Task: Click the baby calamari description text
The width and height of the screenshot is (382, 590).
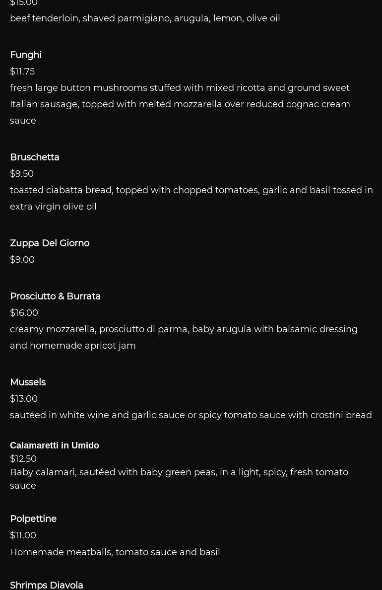Action: (179, 479)
